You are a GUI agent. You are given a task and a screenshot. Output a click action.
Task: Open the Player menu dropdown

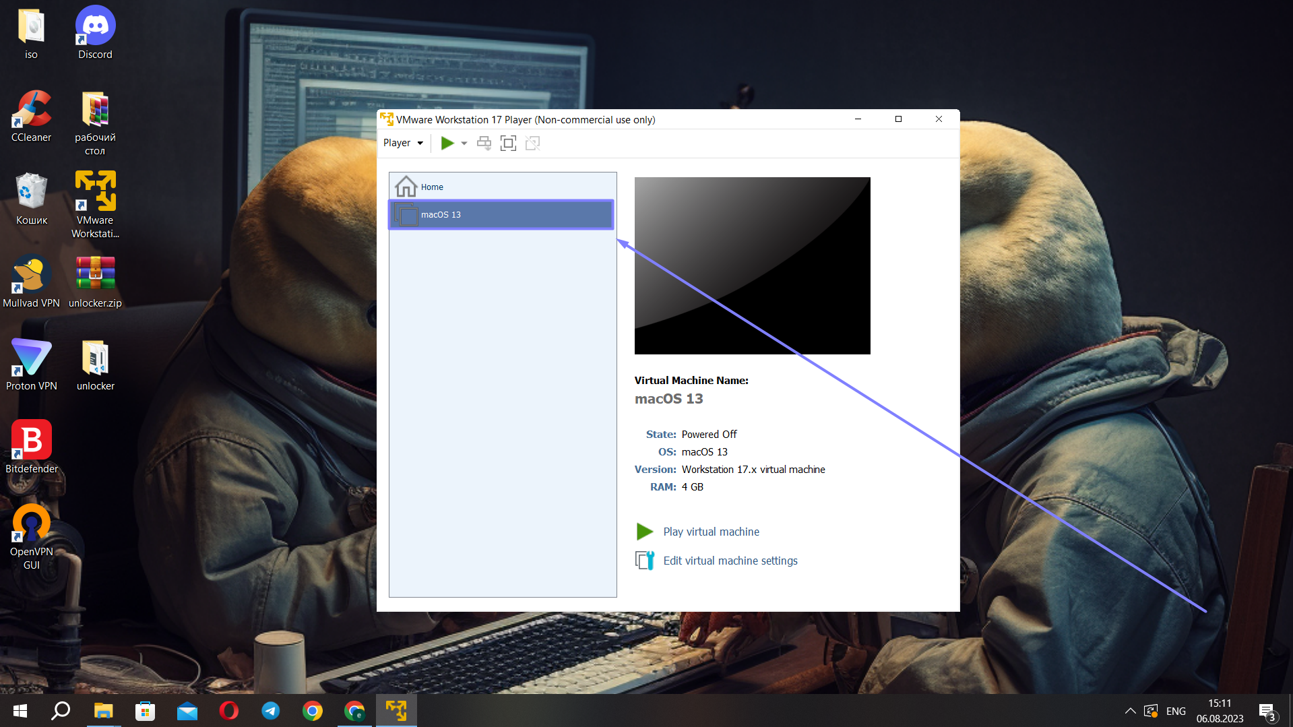(403, 143)
